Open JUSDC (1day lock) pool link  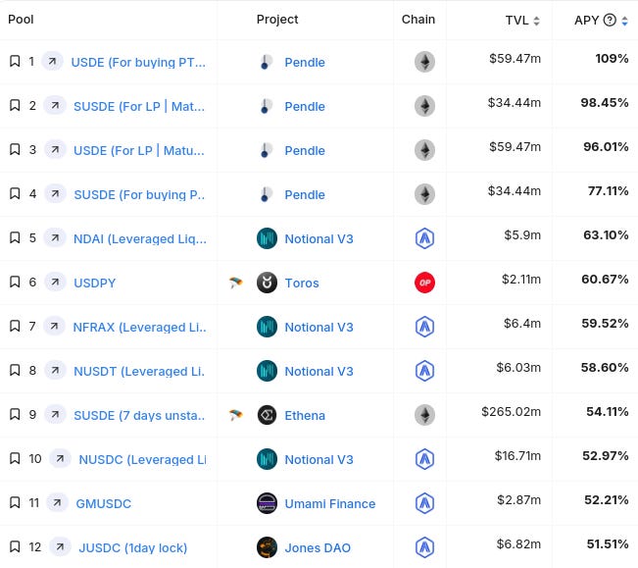coord(133,547)
